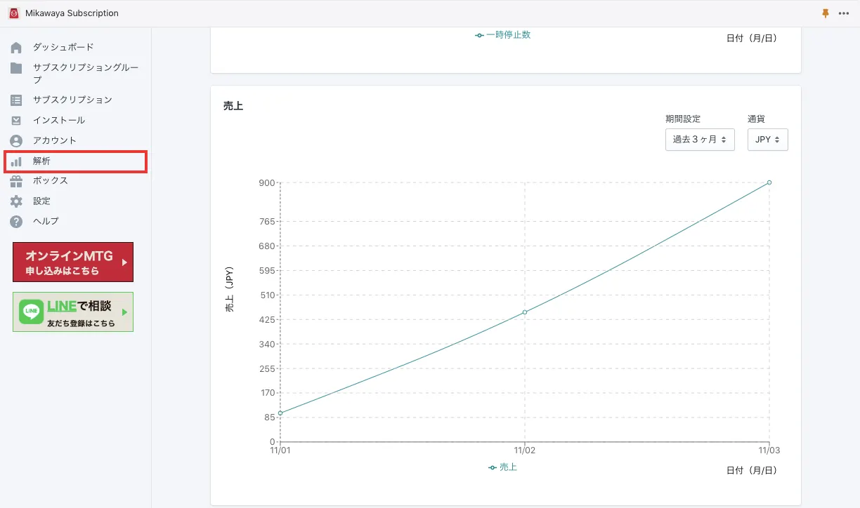Image resolution: width=860 pixels, height=508 pixels.
Task: Click the gear icon beside 設定
Action: [x=16, y=201]
